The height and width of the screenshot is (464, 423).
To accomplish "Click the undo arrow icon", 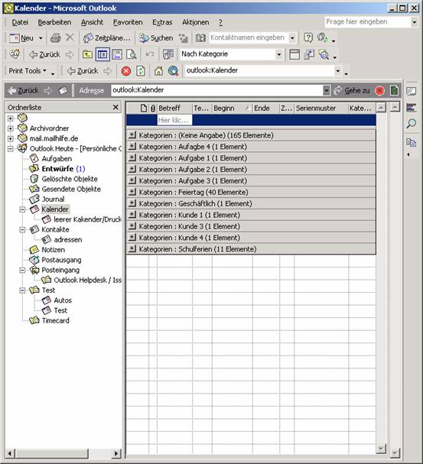I will click(150, 54).
